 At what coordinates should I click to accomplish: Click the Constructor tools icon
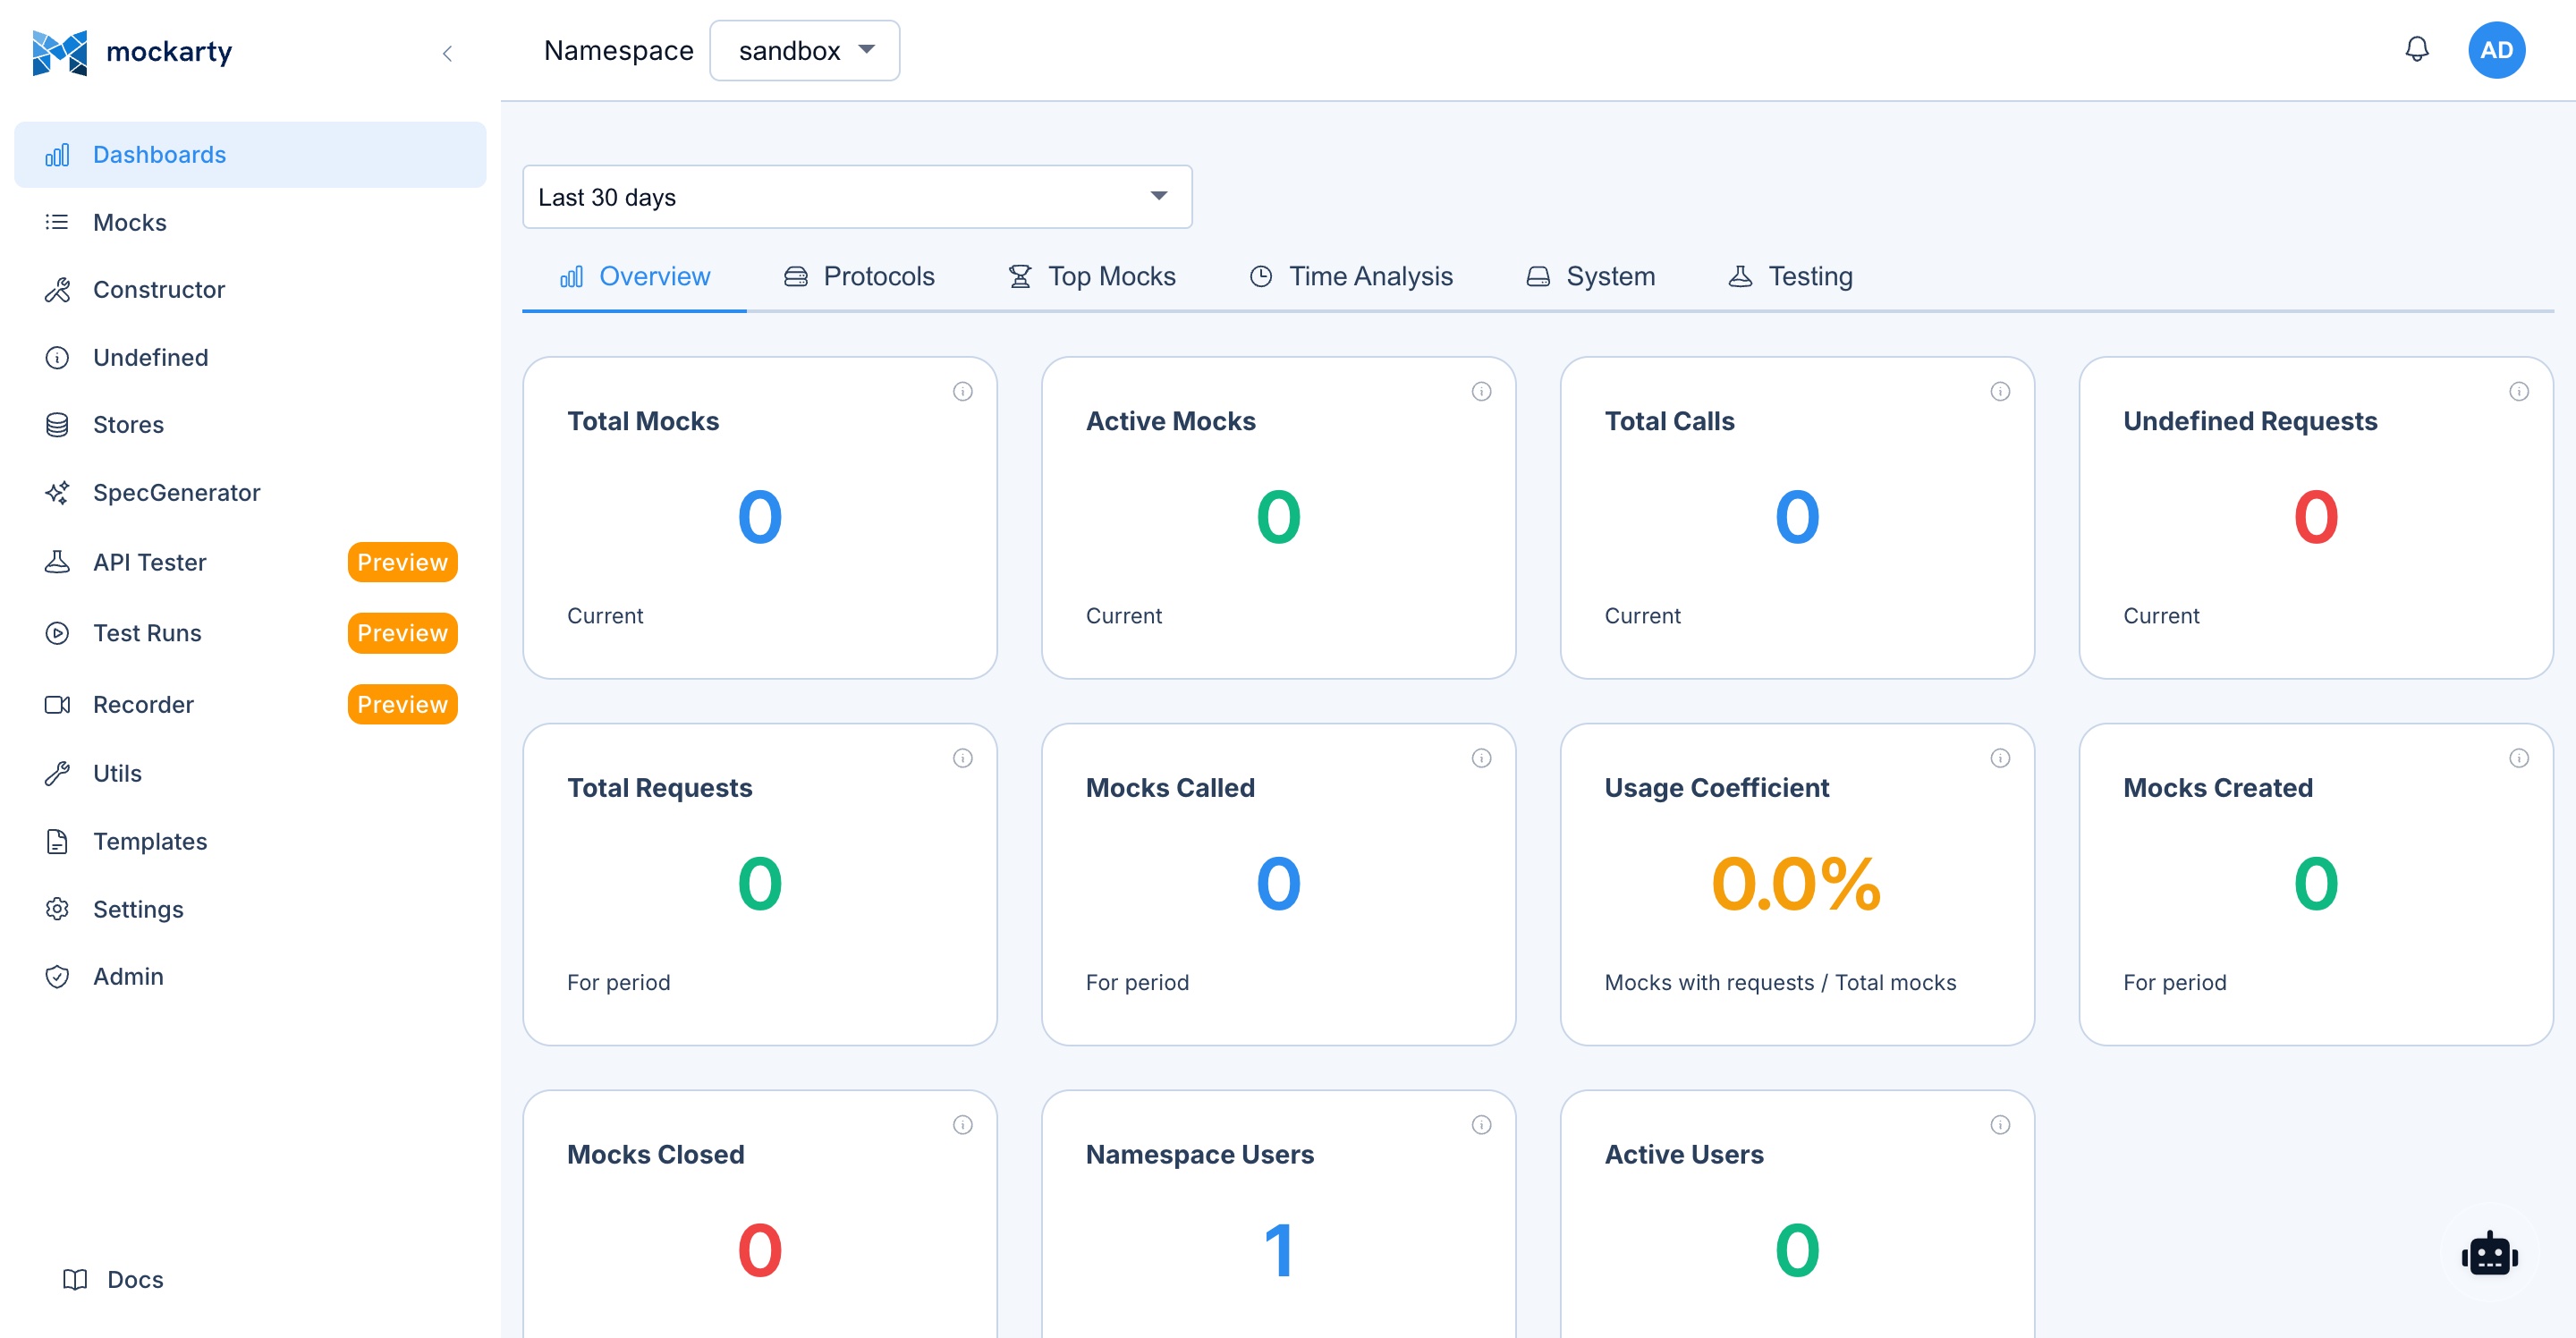click(57, 290)
